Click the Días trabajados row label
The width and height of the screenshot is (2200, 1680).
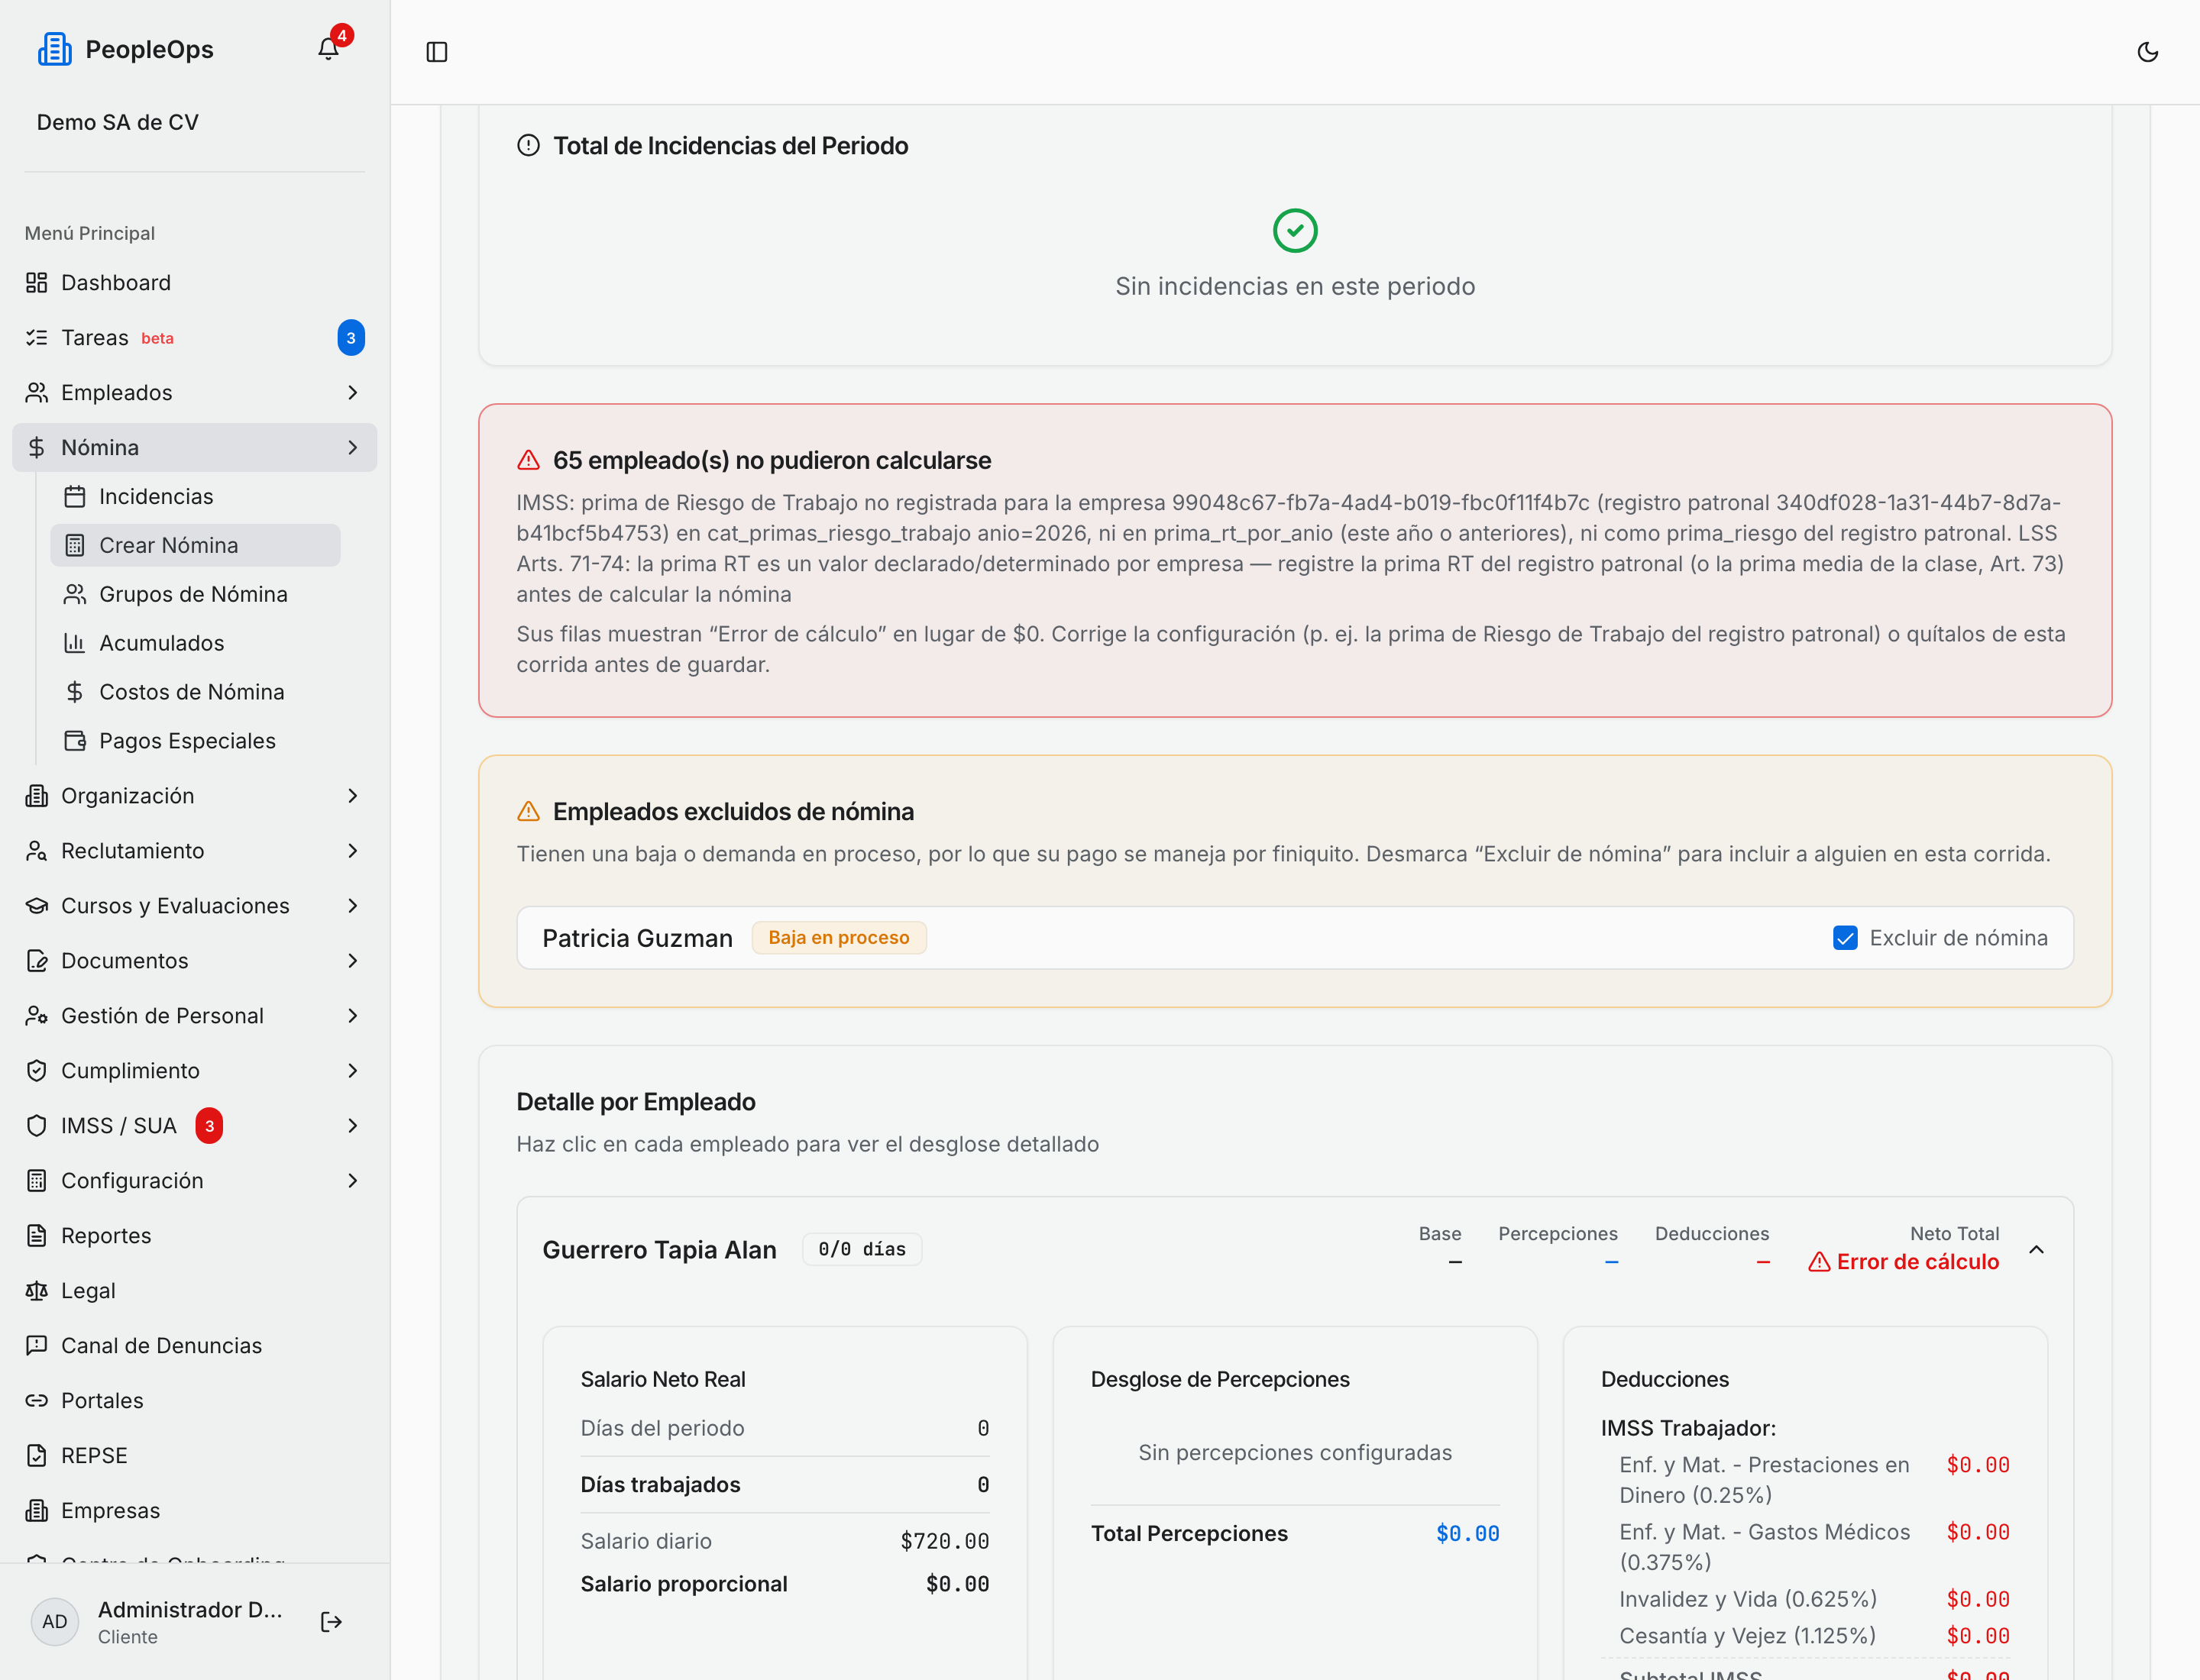click(x=660, y=1485)
